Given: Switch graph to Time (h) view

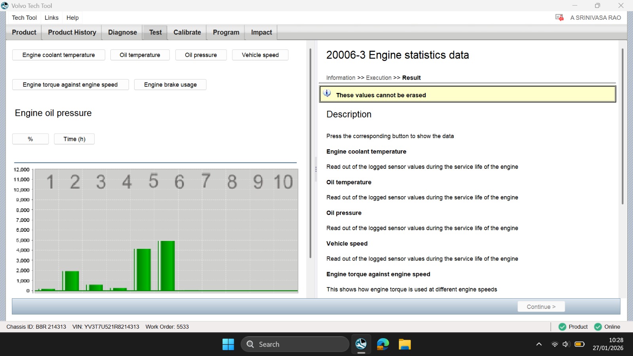Looking at the screenshot, I should 74,139.
